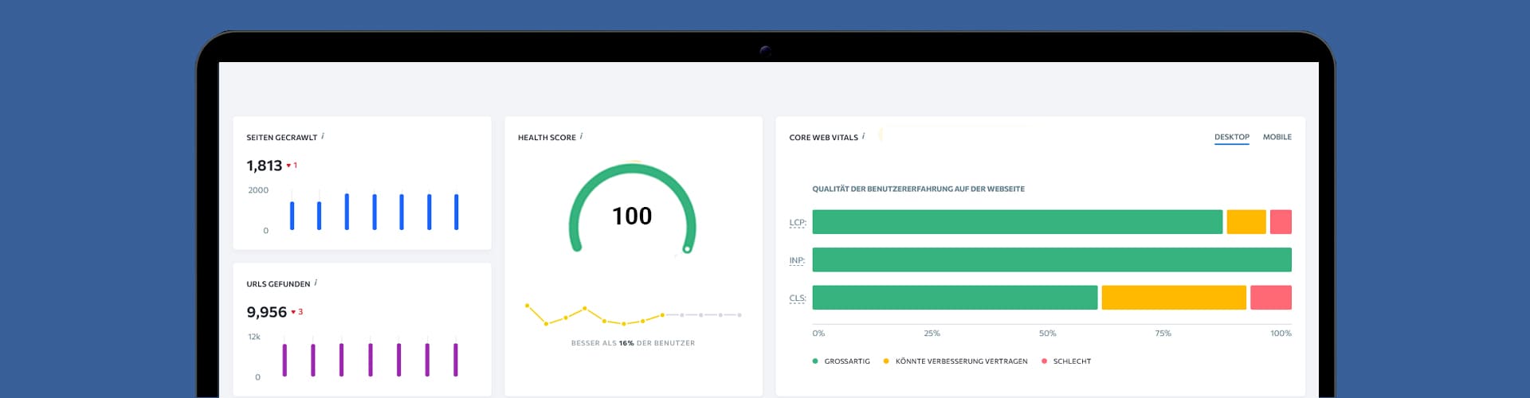Image resolution: width=1530 pixels, height=398 pixels.
Task: Click the INP metric label
Action: point(797,260)
